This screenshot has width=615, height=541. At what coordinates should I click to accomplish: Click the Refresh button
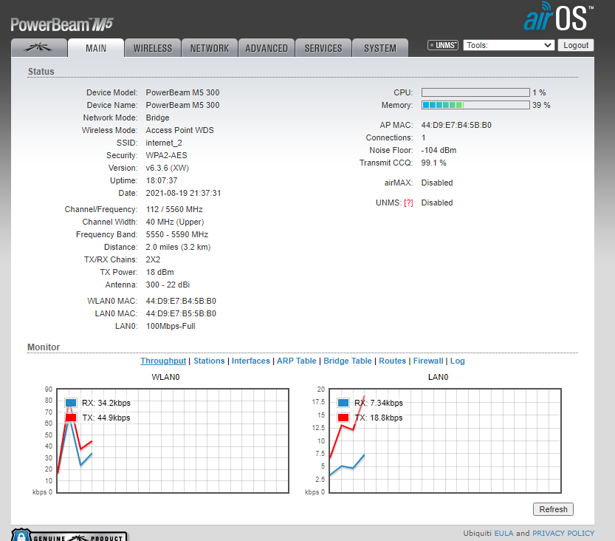click(x=553, y=509)
